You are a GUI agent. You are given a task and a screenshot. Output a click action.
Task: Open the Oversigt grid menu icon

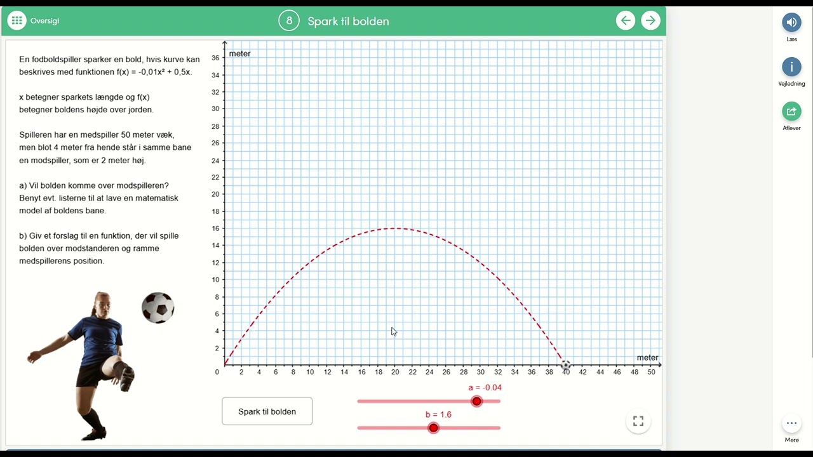pos(17,20)
